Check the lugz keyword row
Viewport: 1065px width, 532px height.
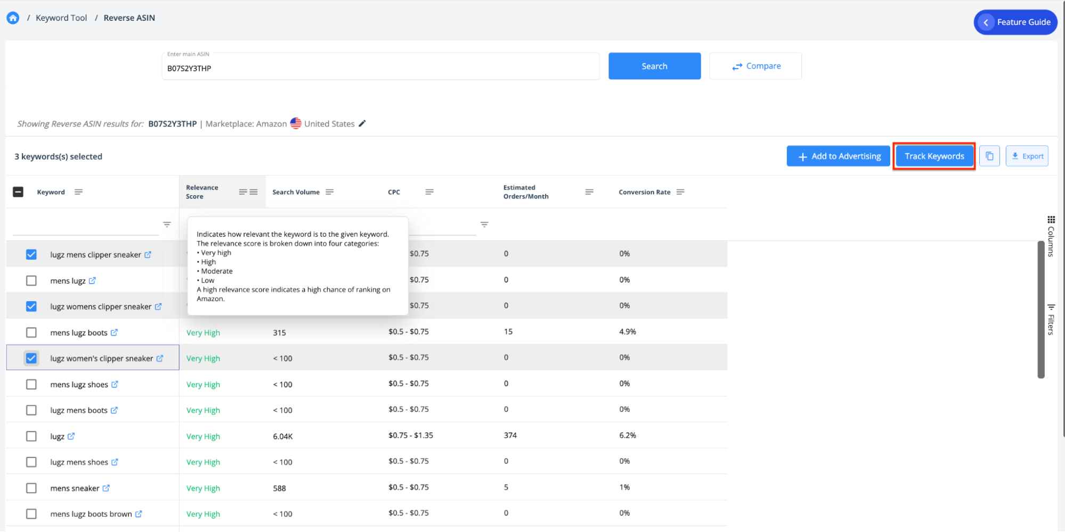pos(31,436)
